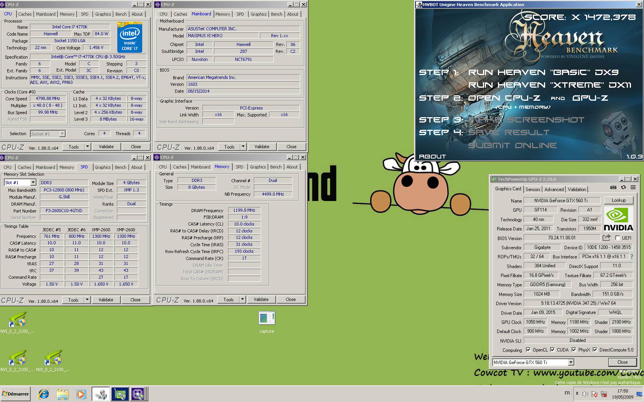This screenshot has height=402, width=644.
Task: Open the Action Center flag tray icon
Action: click(595, 394)
